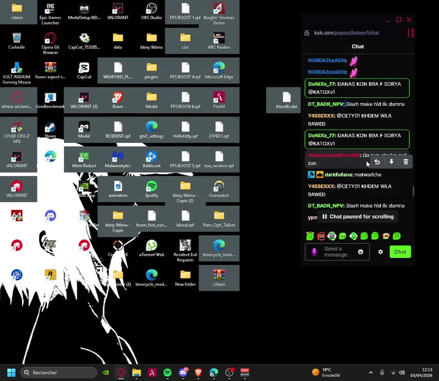Click the green Chat send button
Screen dimensions: 439x381
point(400,252)
